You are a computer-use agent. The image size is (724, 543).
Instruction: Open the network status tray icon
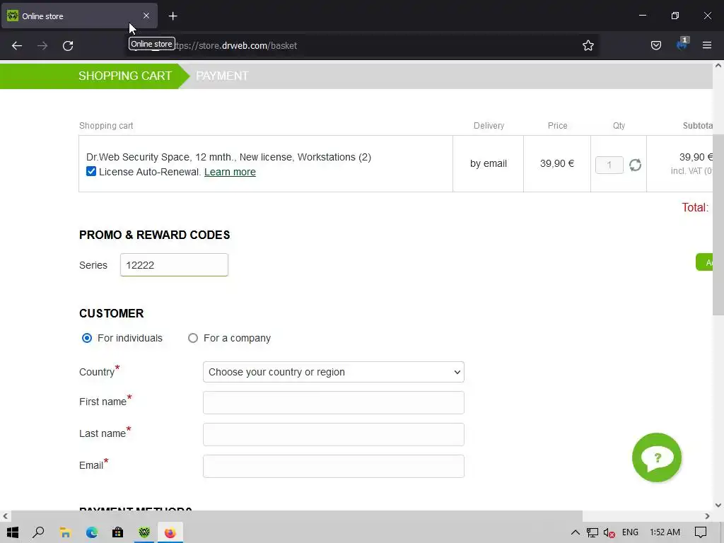(x=592, y=532)
